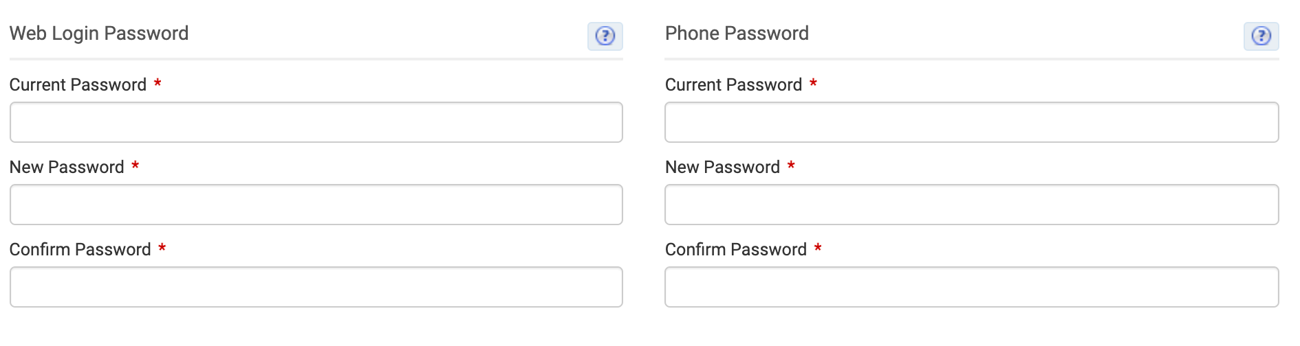Focus Web Login Confirm Password field
Image resolution: width=1300 pixels, height=346 pixels.
316,287
